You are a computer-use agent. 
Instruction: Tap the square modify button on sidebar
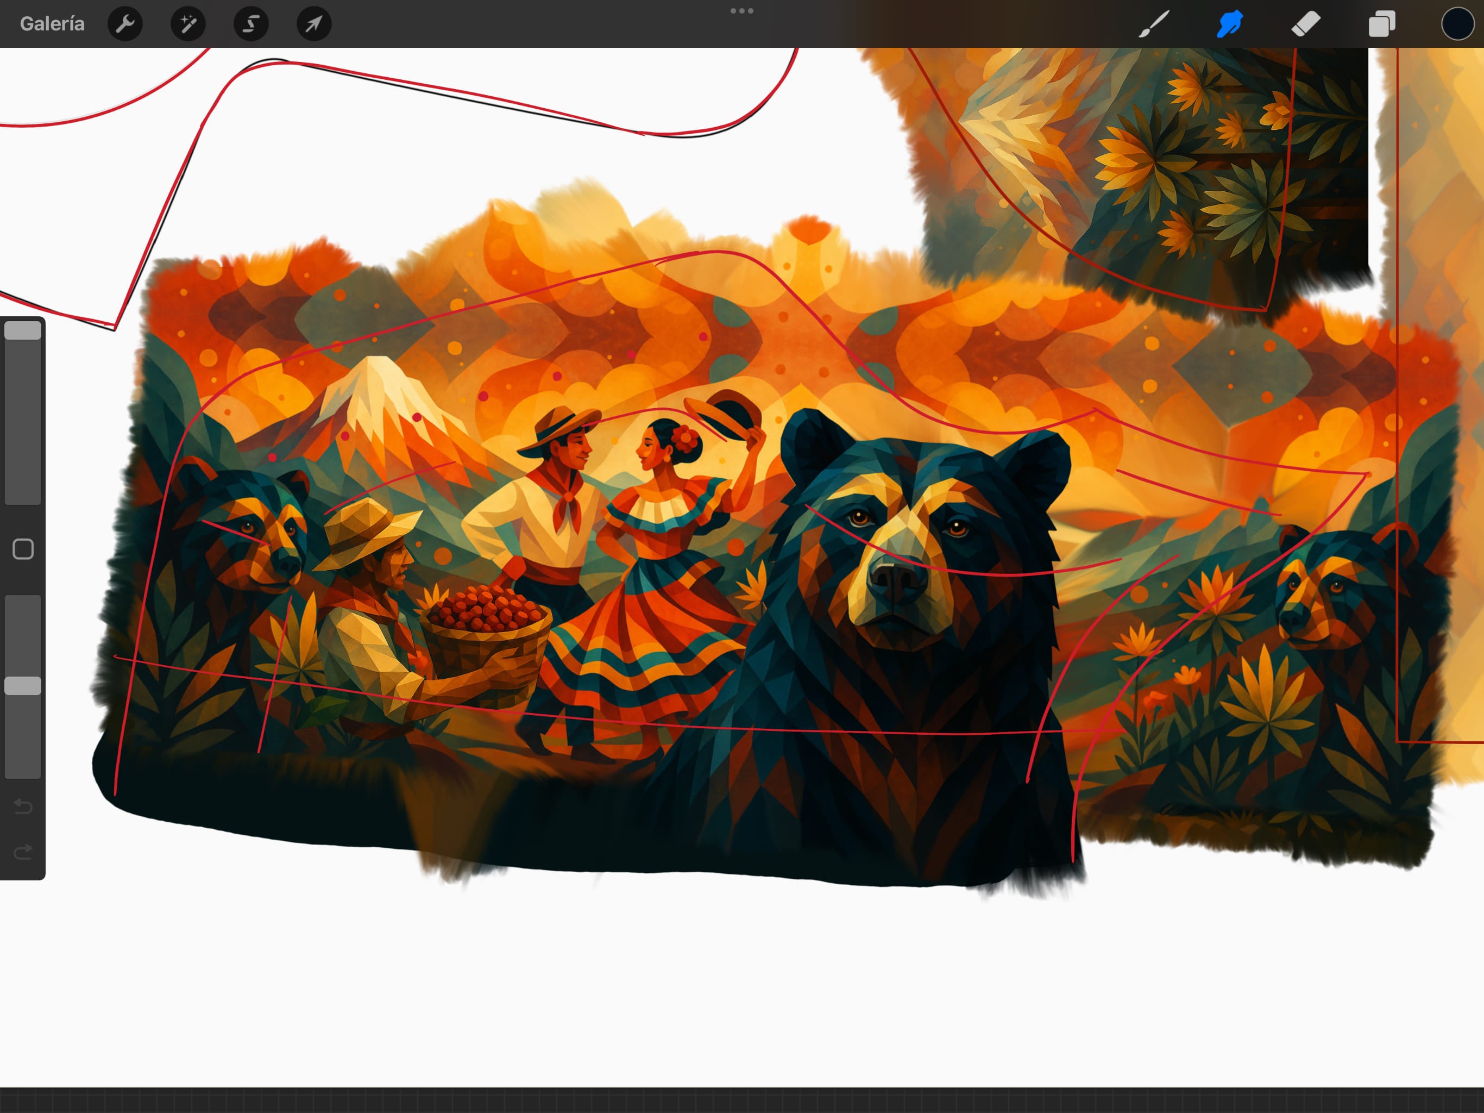(23, 549)
